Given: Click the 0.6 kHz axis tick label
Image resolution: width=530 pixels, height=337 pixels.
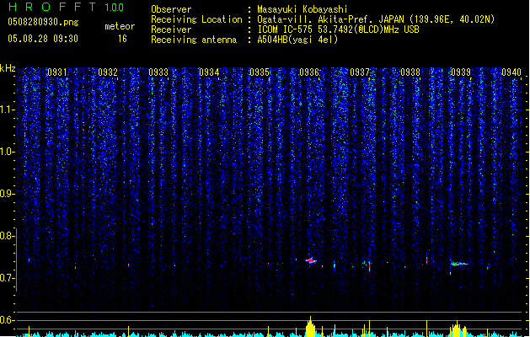Looking at the screenshot, I should [x=8, y=320].
